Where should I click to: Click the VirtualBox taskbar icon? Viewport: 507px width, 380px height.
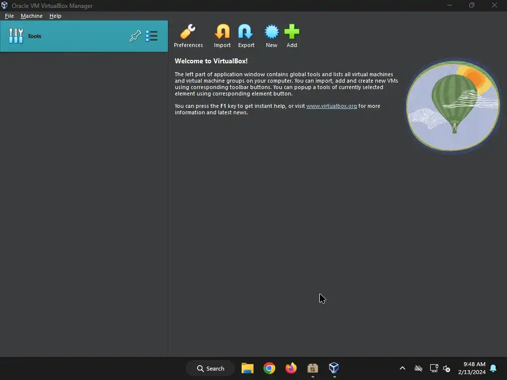pos(334,368)
